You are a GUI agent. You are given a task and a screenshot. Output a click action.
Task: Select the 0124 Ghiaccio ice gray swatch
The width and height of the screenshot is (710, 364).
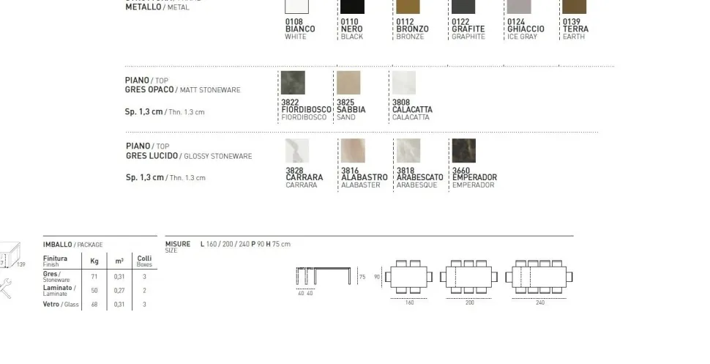(519, 7)
